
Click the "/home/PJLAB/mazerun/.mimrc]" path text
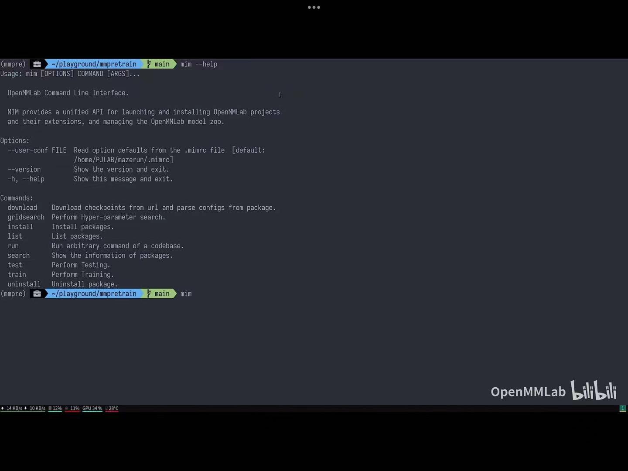coord(123,160)
